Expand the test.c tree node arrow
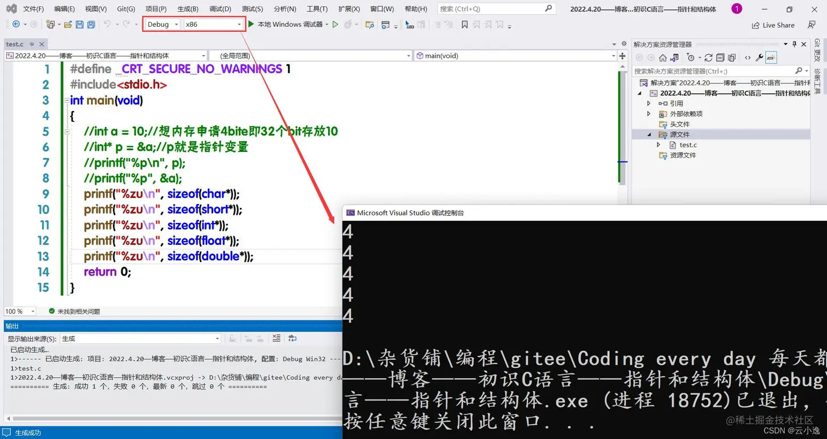The width and height of the screenshot is (827, 439). point(659,145)
